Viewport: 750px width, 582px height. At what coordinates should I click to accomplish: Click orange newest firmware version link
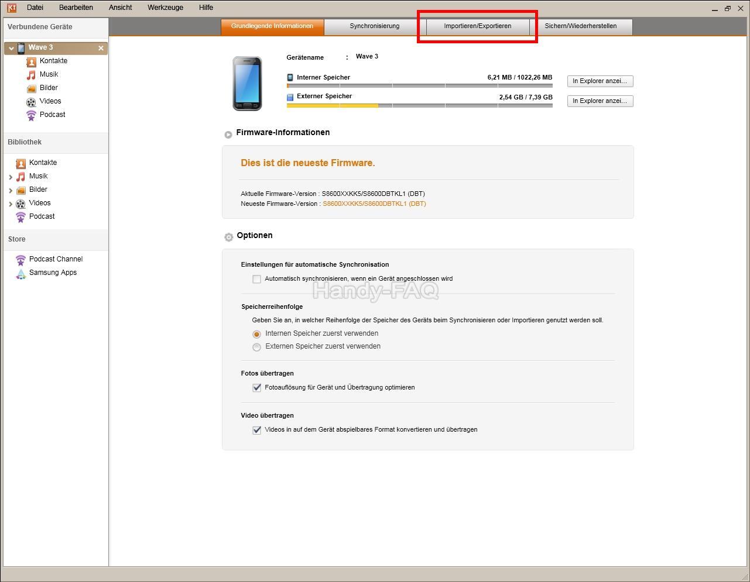(x=375, y=204)
